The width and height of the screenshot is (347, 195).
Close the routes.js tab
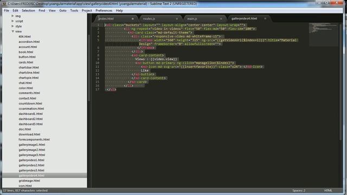coord(177,19)
